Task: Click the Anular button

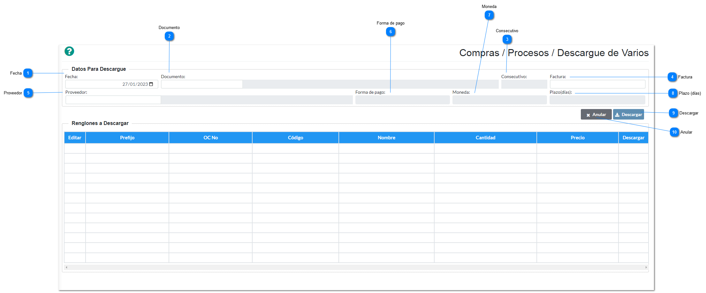Action: [x=596, y=114]
